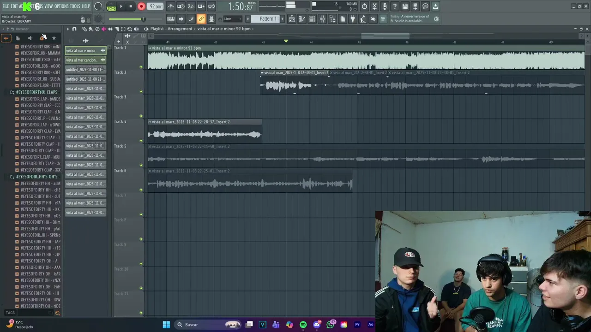Start playback with the Play button
Screen dimensions: 591x332
121,6
